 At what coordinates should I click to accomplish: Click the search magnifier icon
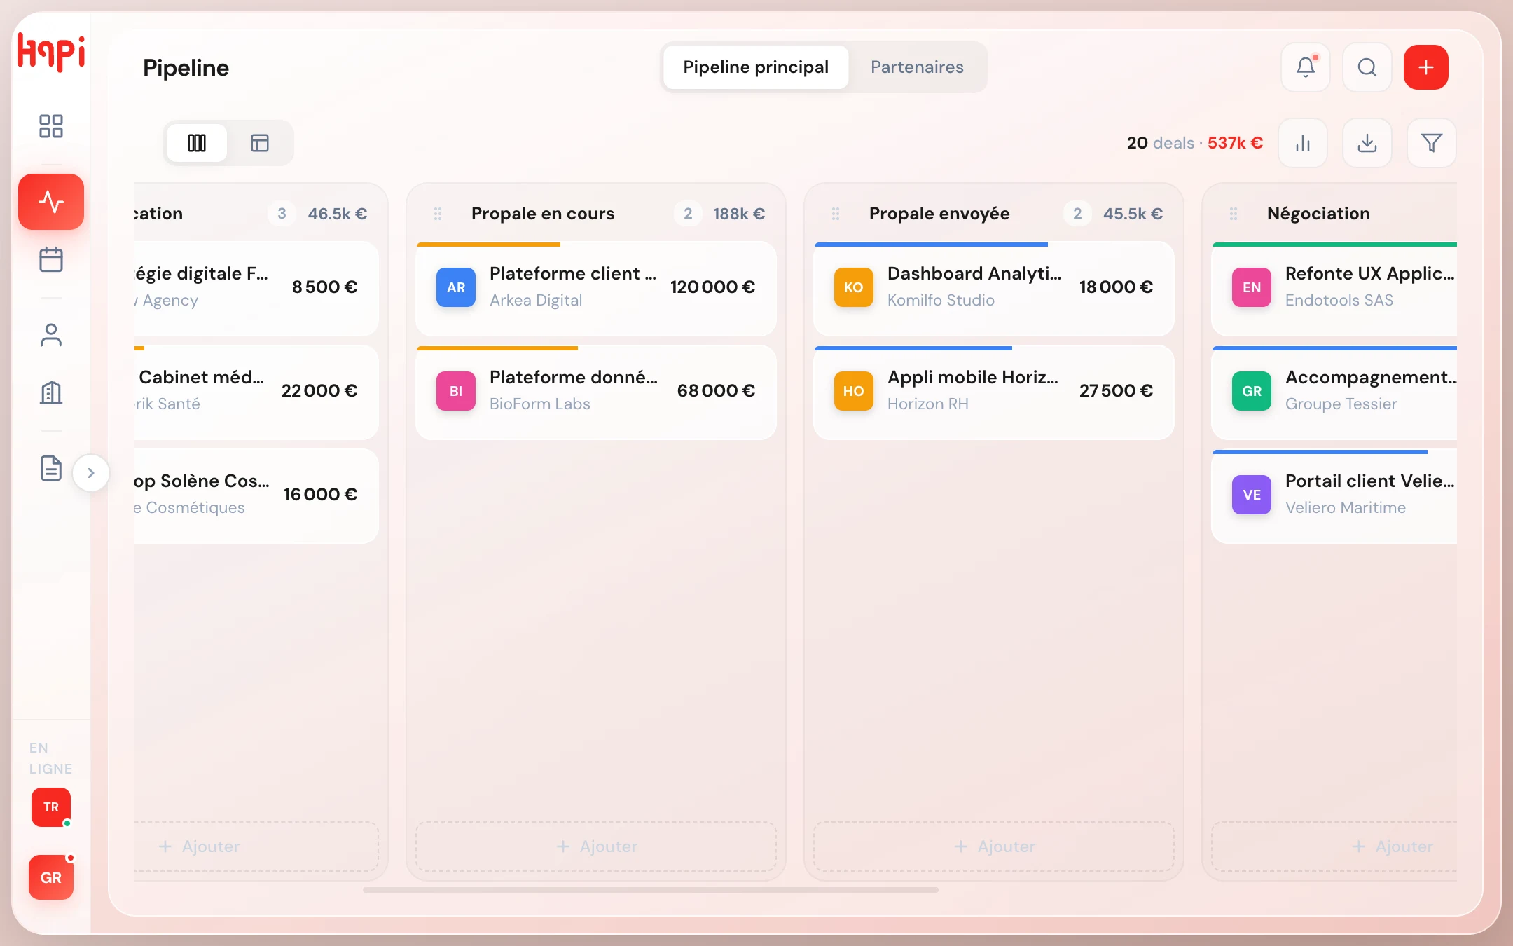pyautogui.click(x=1367, y=67)
